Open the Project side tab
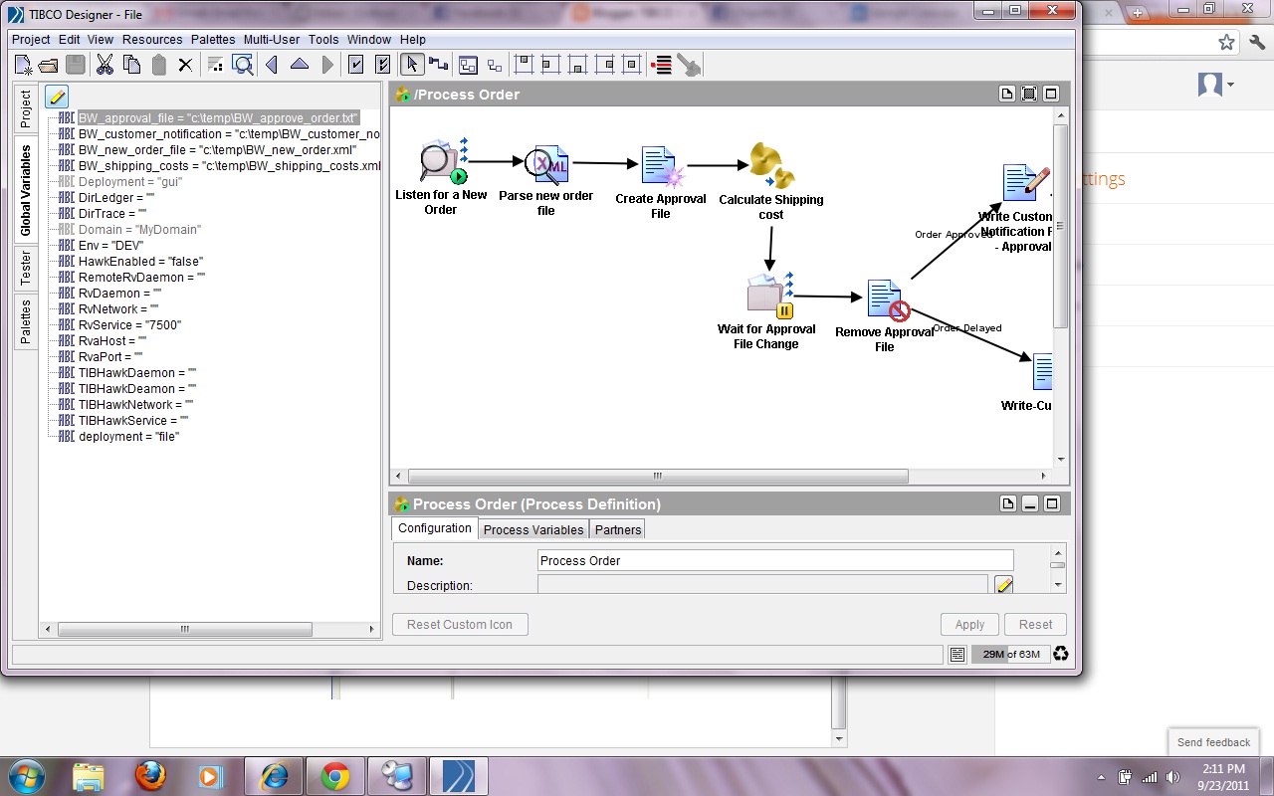This screenshot has width=1274, height=796. click(26, 109)
